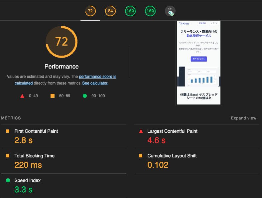Click the orange square beside First Contentful Paint
Image resolution: width=262 pixels, height=198 pixels.
[x=8, y=131]
